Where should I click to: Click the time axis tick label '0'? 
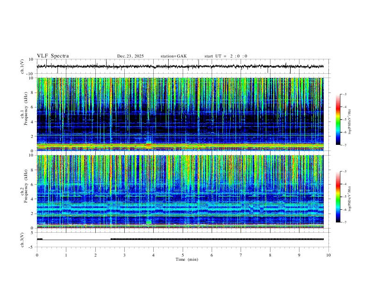coord(37,255)
